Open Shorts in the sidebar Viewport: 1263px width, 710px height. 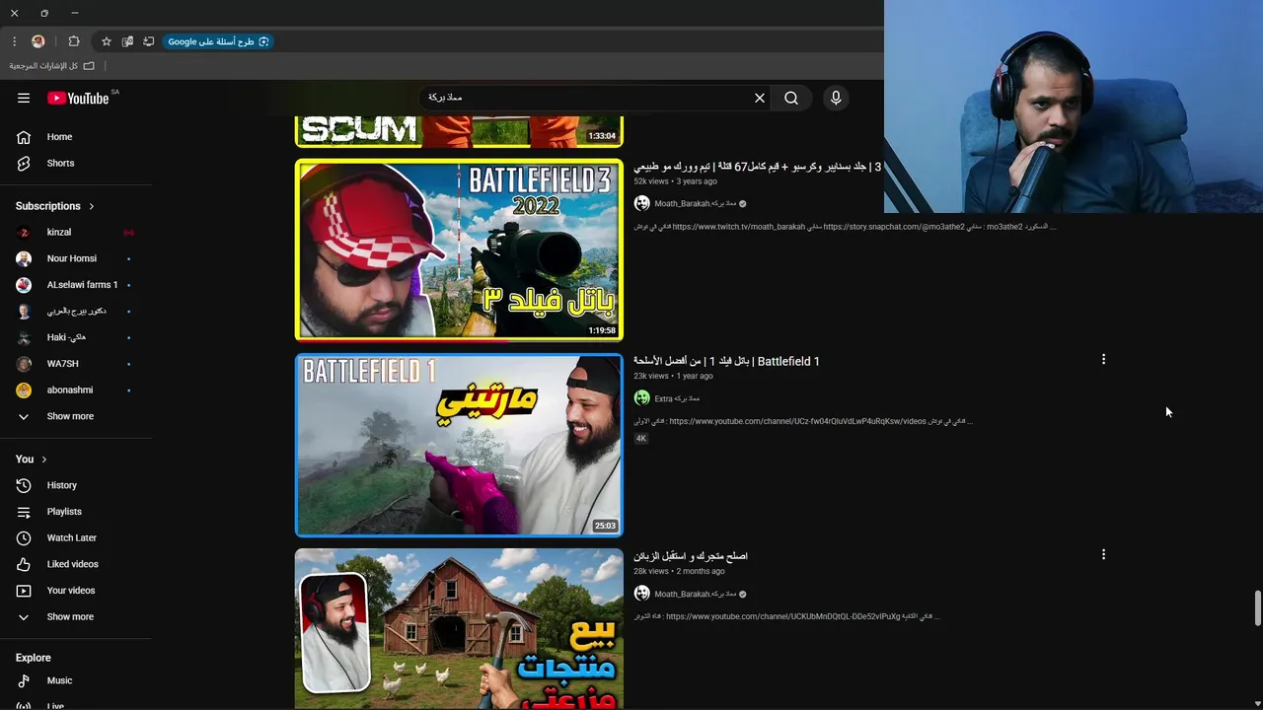76,163
